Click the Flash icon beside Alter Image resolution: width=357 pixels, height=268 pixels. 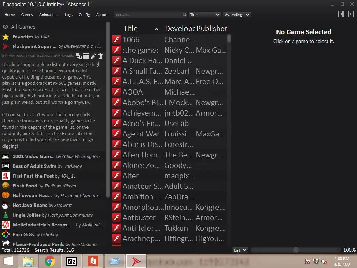[116, 176]
